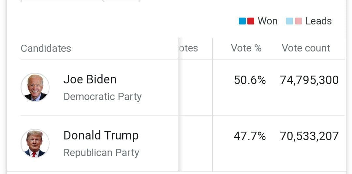
Task: Click the light blue Leads swatch
Action: tap(289, 21)
